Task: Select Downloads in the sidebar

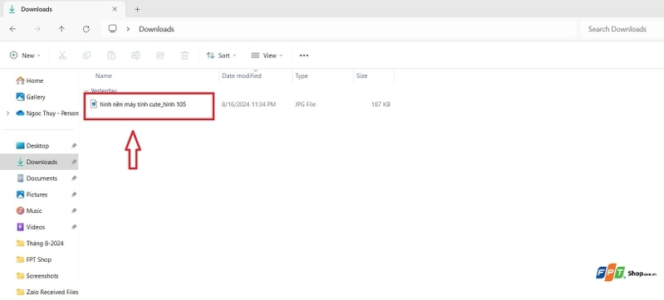Action: click(41, 162)
